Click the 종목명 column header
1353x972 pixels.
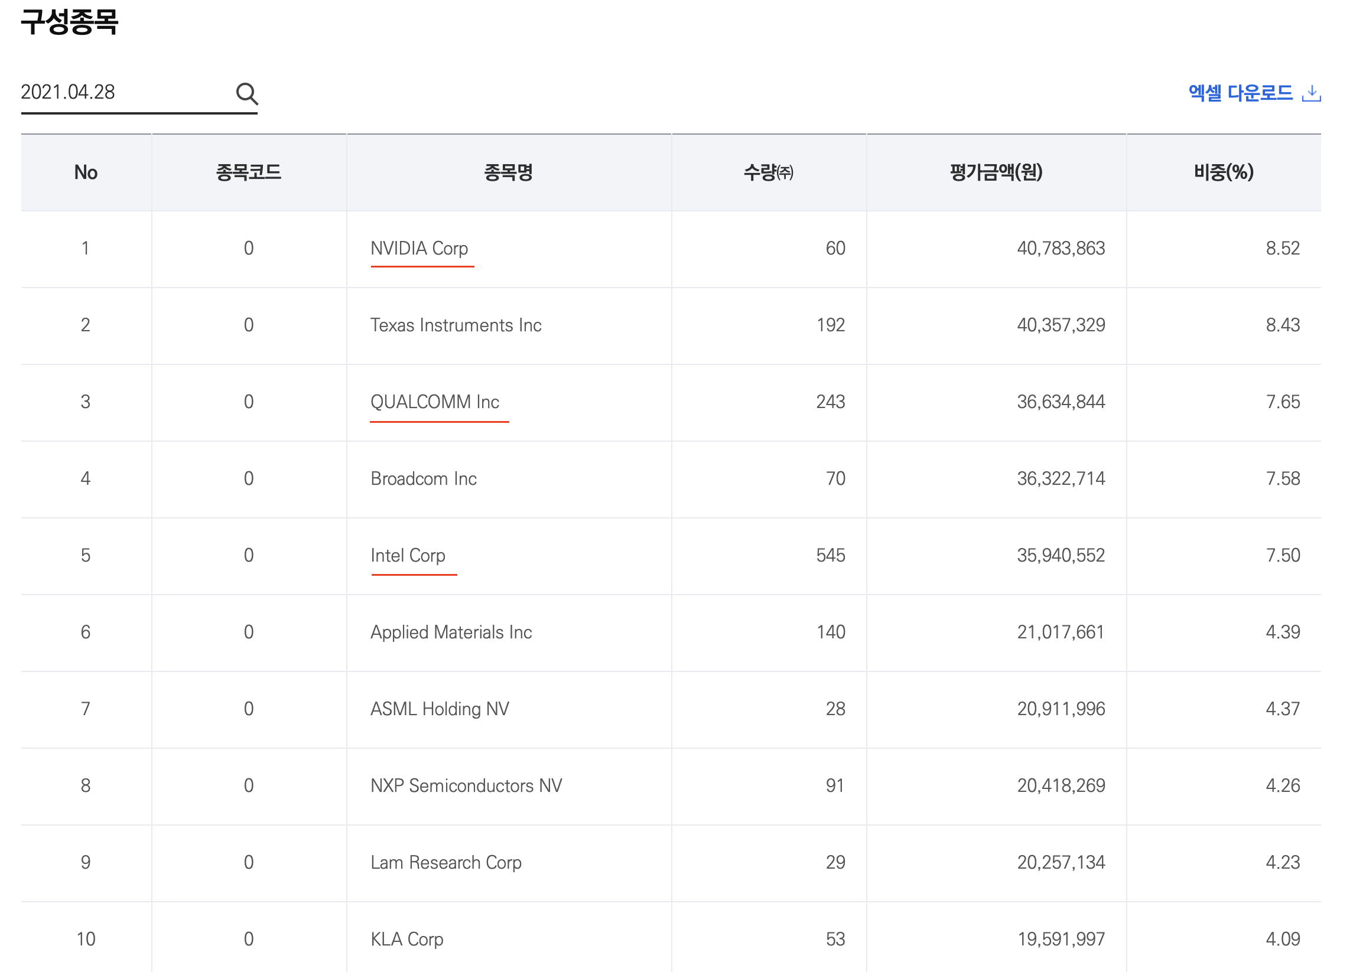pyautogui.click(x=508, y=173)
